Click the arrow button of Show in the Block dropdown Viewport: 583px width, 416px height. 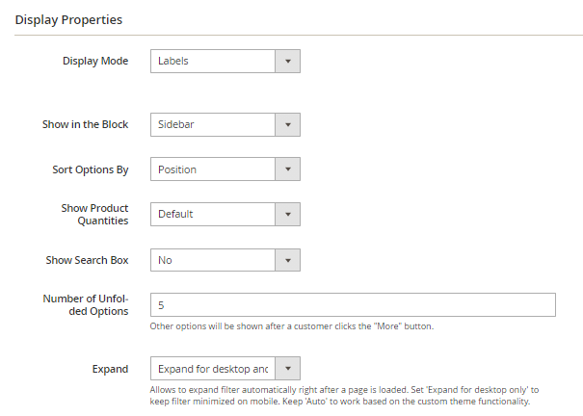click(288, 124)
